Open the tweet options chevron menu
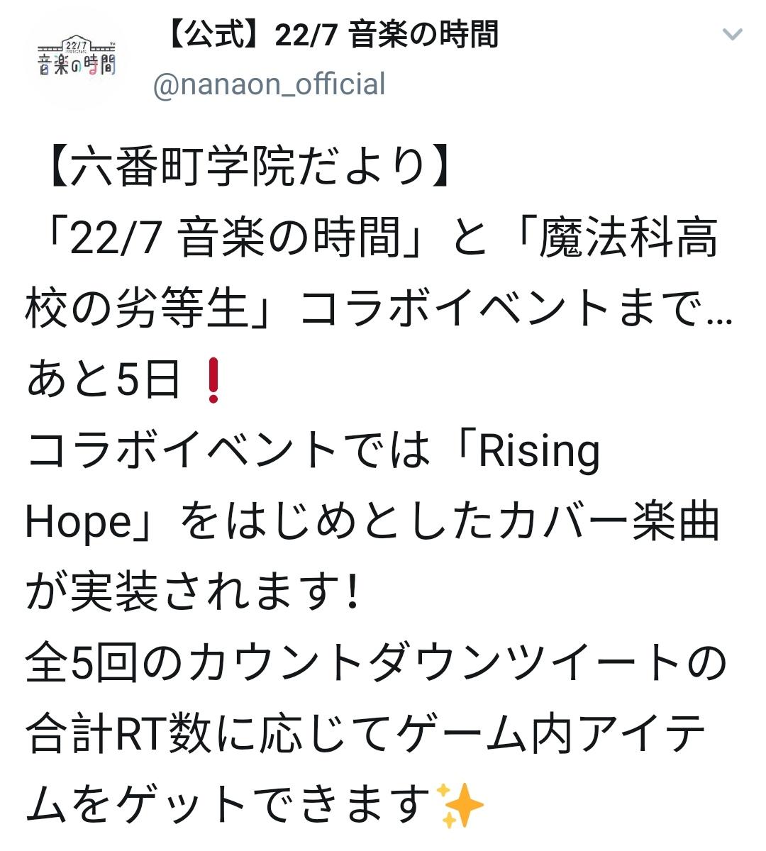This screenshot has height=851, width=766. [732, 35]
